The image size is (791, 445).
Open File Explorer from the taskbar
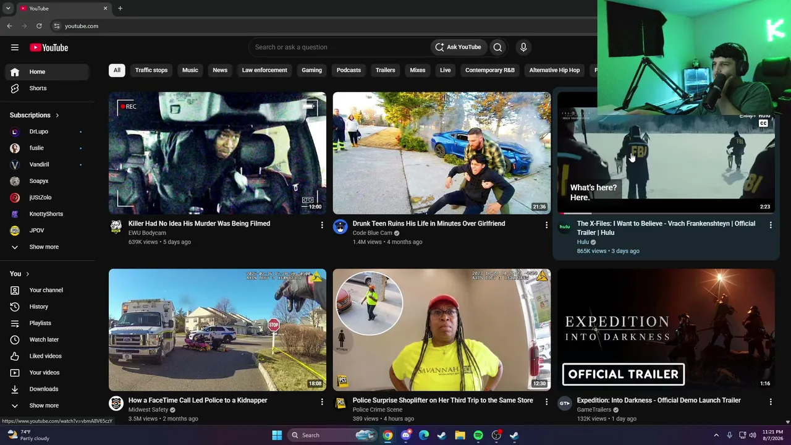(460, 435)
